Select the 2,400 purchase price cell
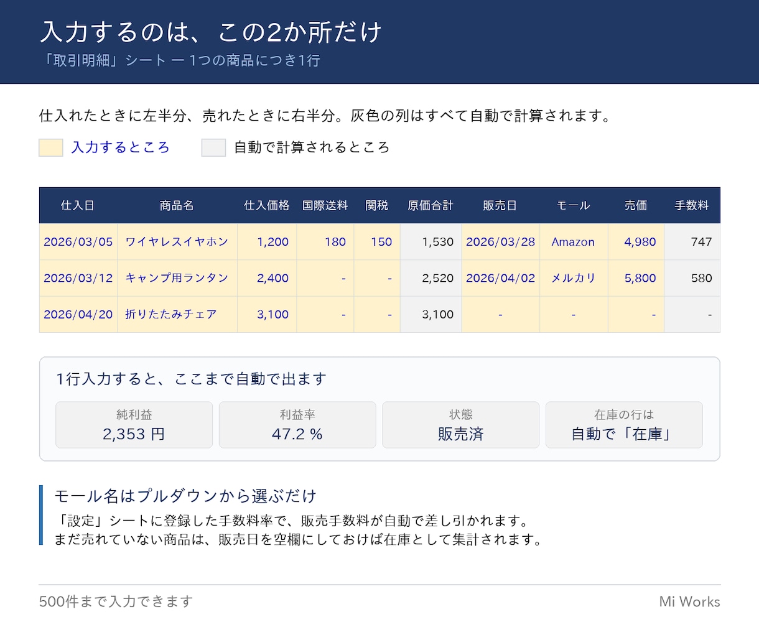This screenshot has width=759, height=627. [267, 278]
